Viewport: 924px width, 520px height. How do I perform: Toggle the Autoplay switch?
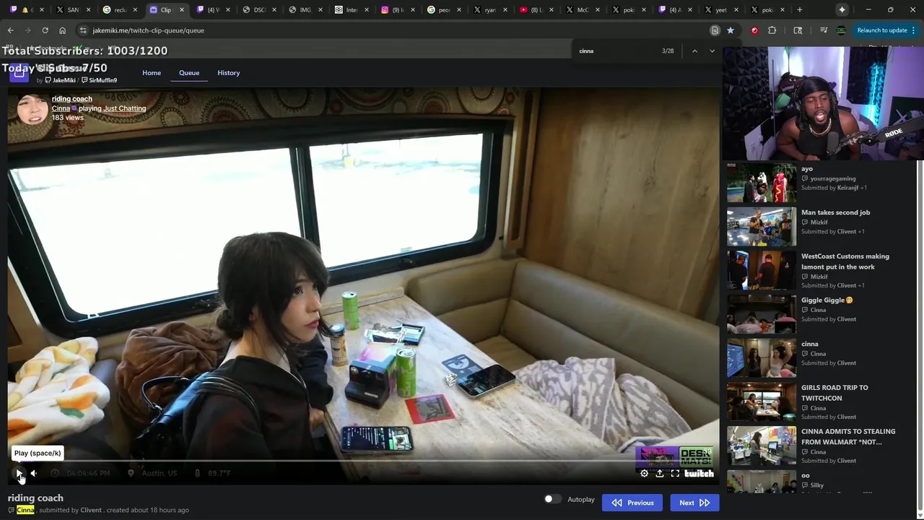pos(552,499)
